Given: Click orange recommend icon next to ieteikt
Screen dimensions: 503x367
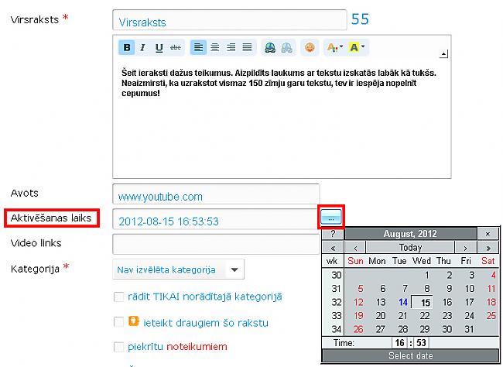Looking at the screenshot, I should point(133,321).
